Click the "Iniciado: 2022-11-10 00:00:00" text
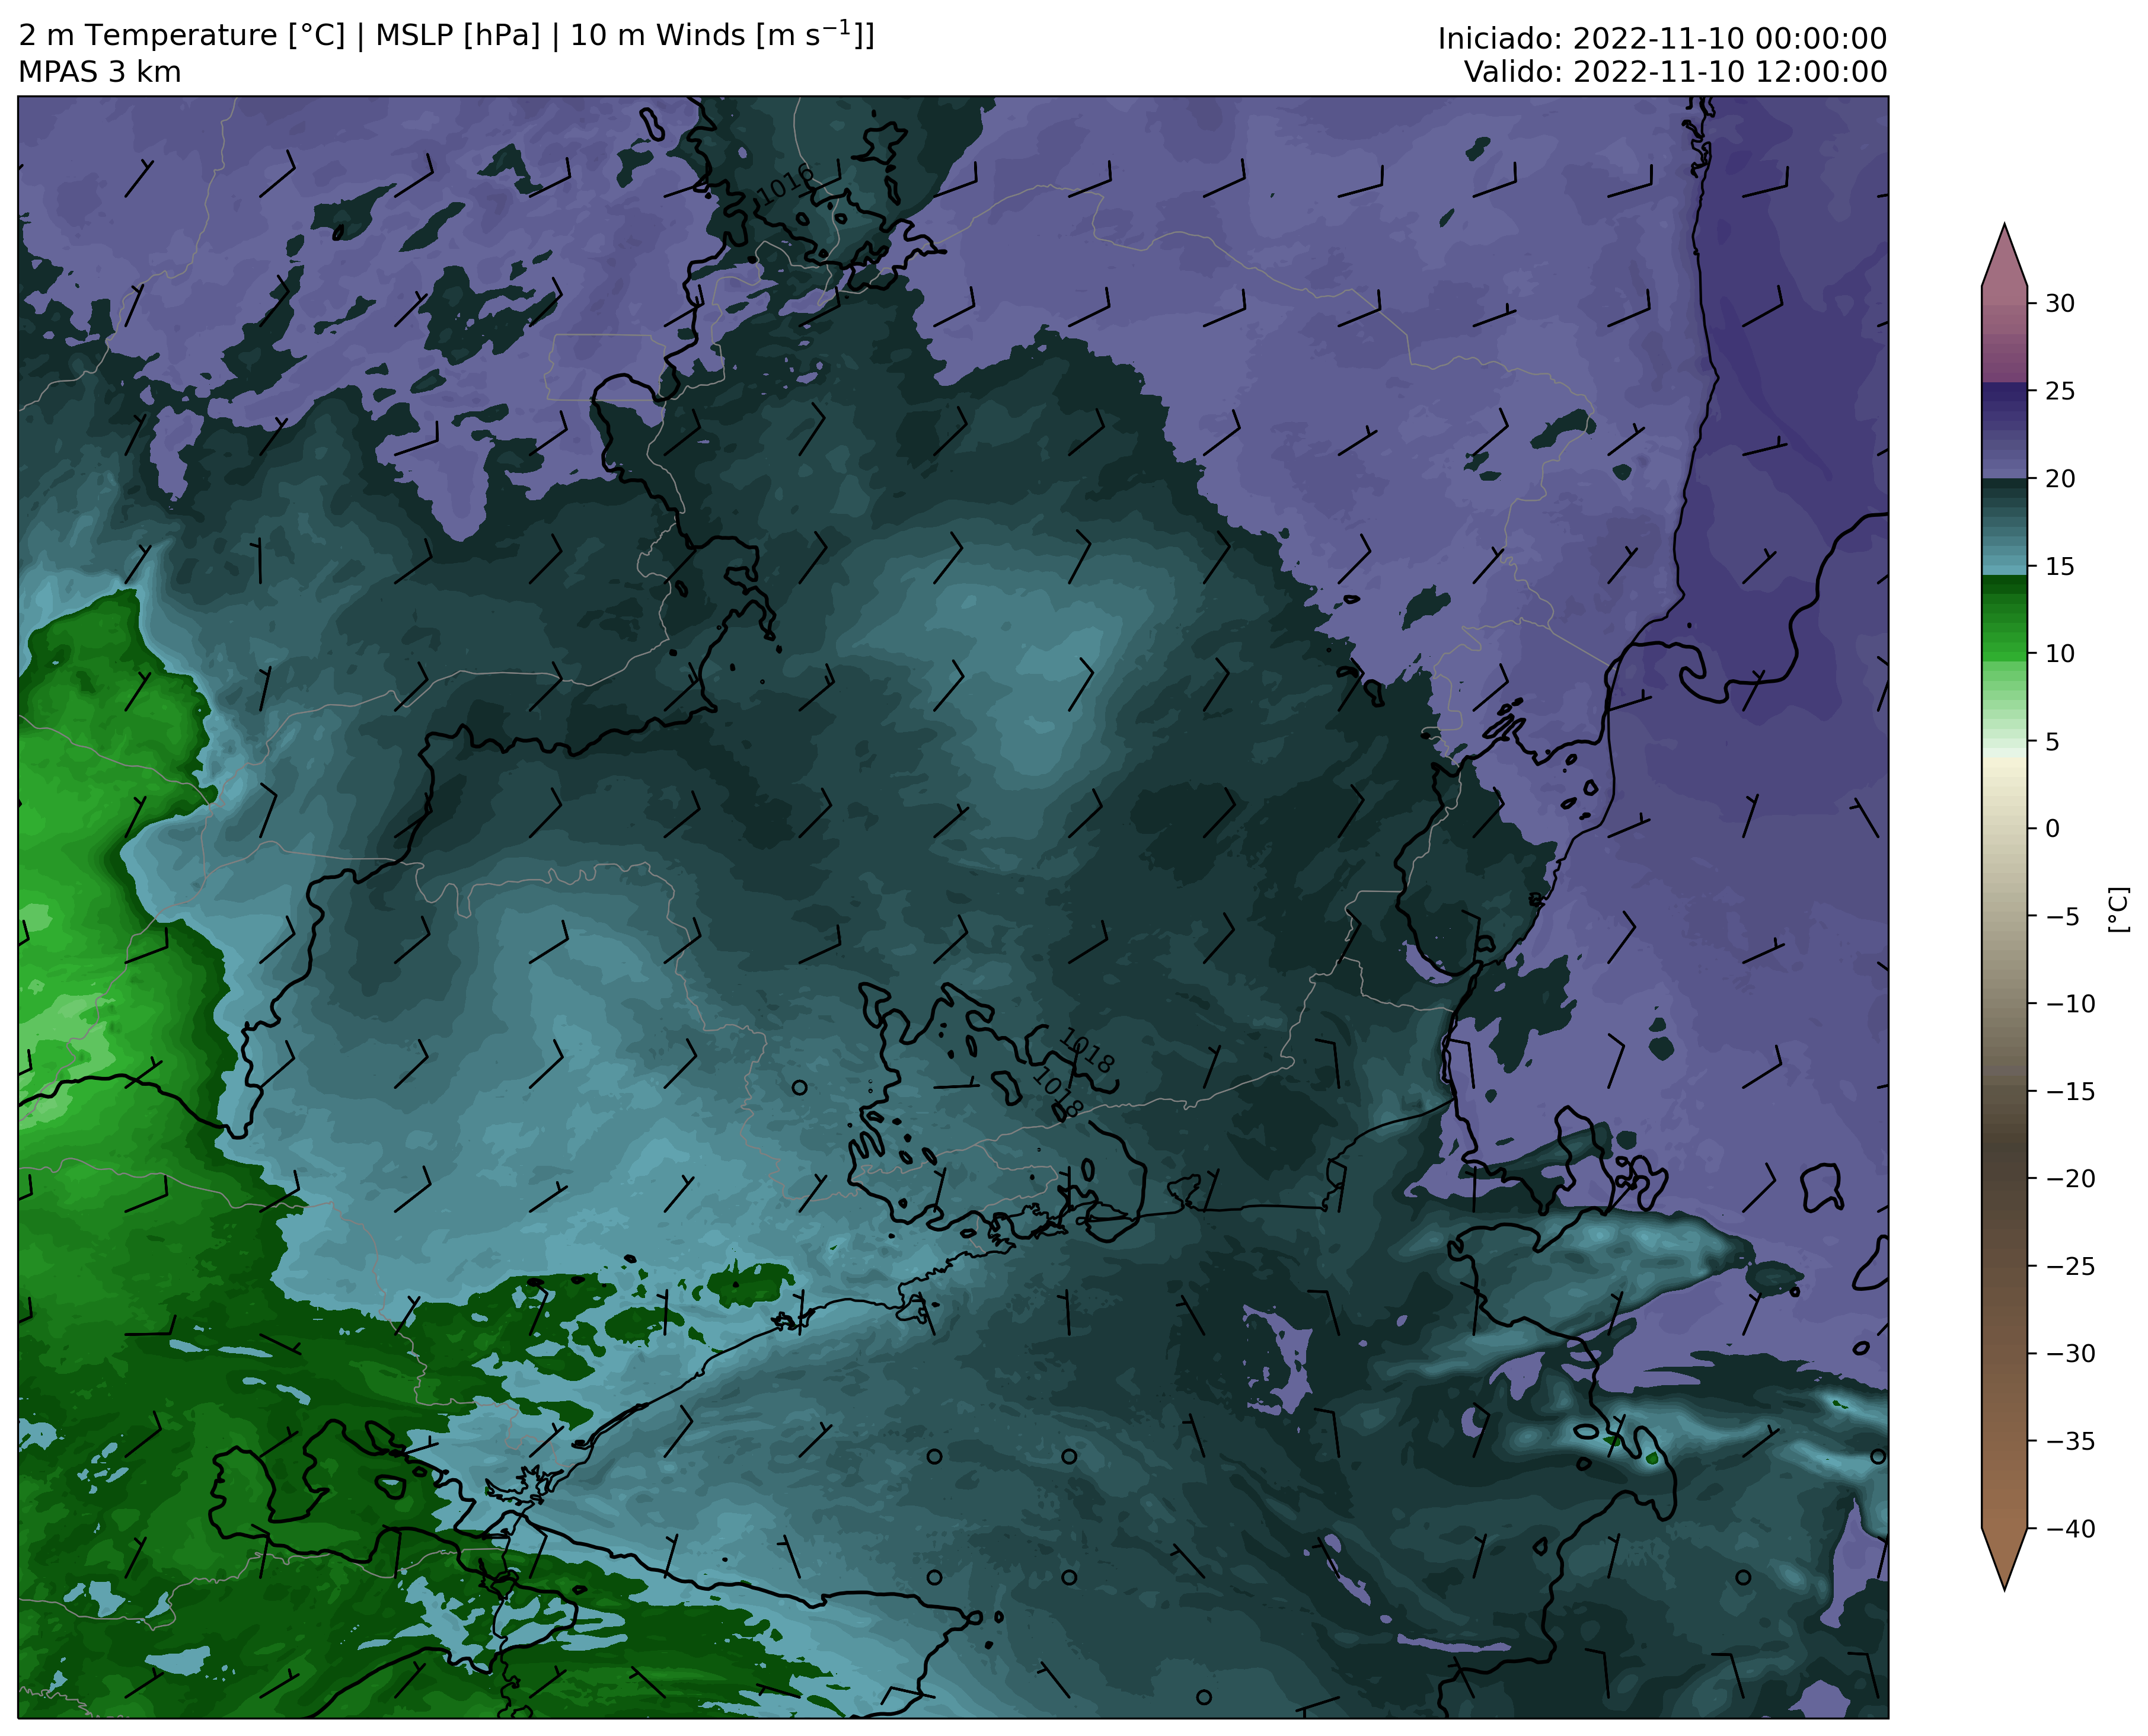 (1662, 39)
